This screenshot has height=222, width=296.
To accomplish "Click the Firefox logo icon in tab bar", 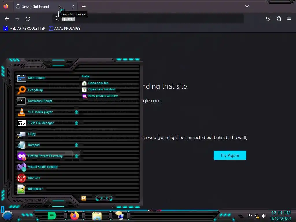I will [6, 6].
